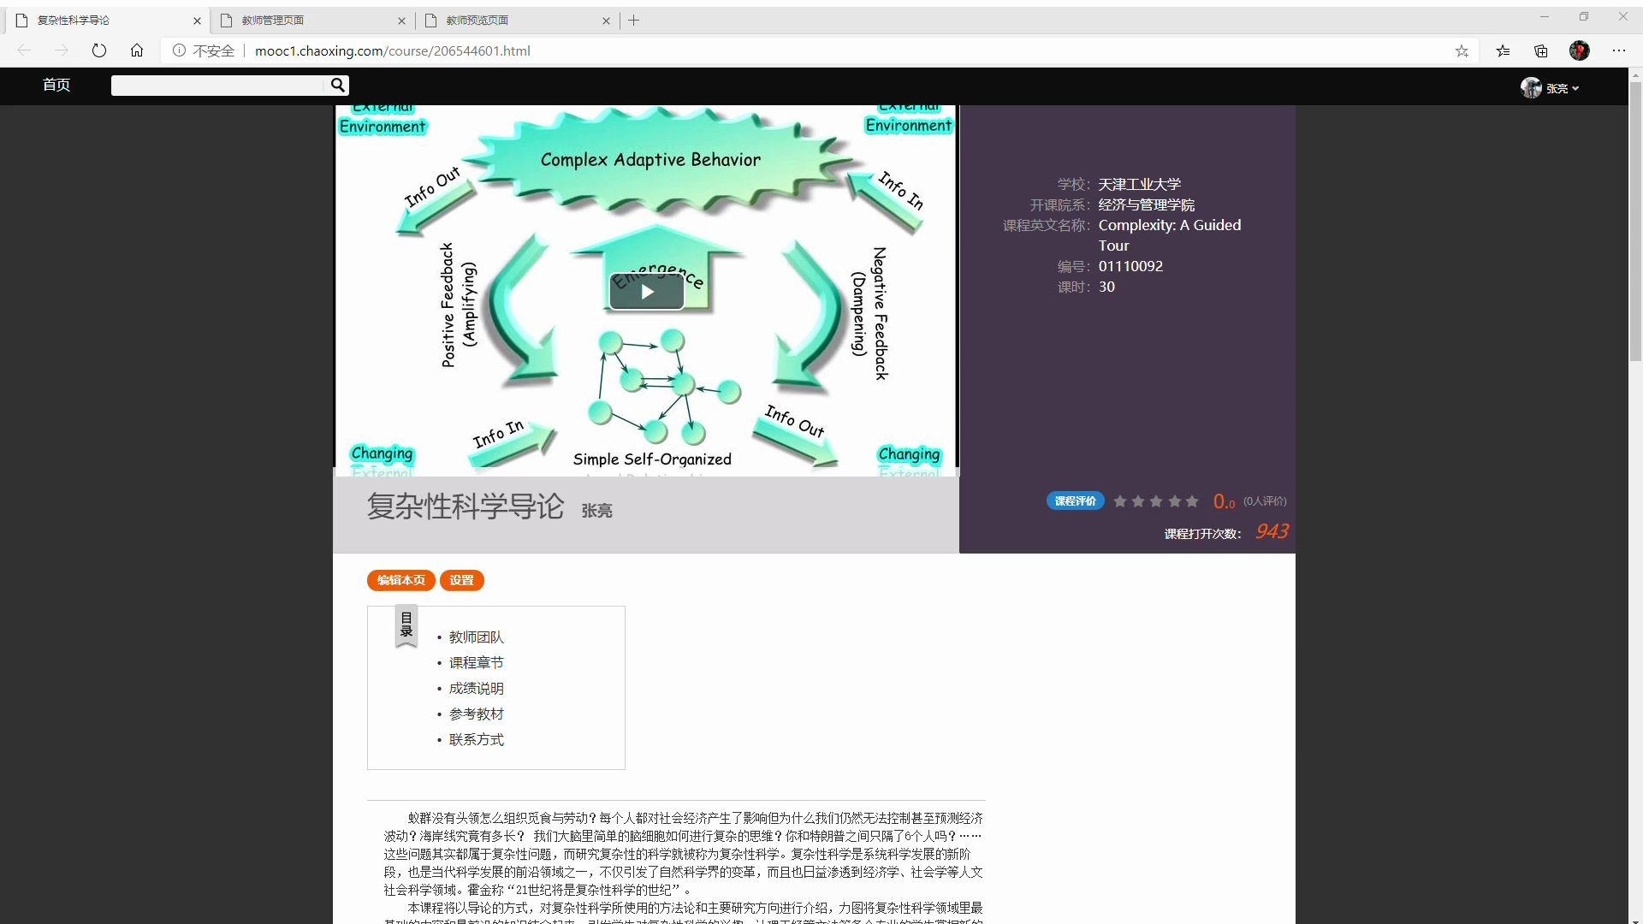The height and width of the screenshot is (924, 1643).
Task: Open 参考教材 in table of contents
Action: [477, 714]
